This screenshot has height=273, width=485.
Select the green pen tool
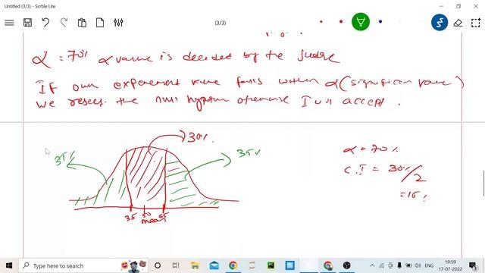click(x=361, y=22)
